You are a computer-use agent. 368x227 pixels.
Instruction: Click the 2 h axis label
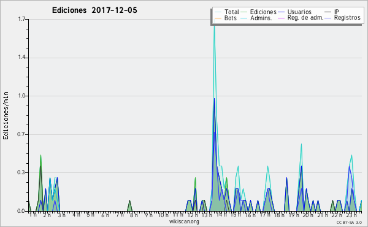(47, 215)
